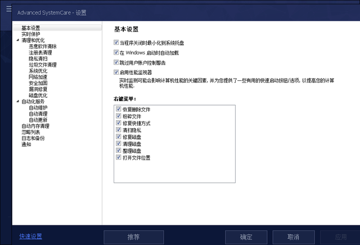The image size is (360, 245).
Task: Toggle auto-load at Windows startup checkbox
Action: click(116, 52)
